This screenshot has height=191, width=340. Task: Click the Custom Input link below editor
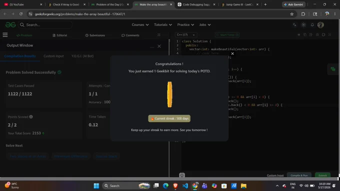tap(275, 176)
